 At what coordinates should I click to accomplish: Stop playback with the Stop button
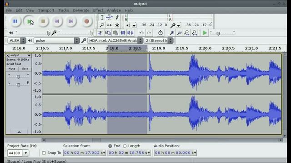click(x=43, y=21)
